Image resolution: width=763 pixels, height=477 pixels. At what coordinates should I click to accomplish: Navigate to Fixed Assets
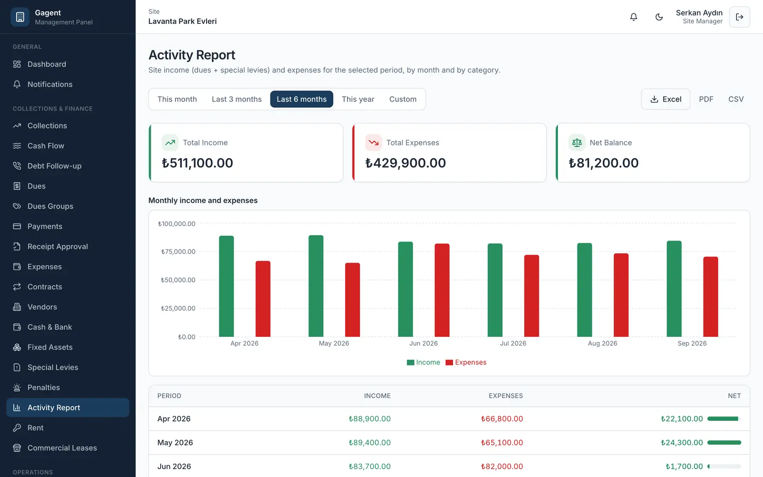coord(68,347)
